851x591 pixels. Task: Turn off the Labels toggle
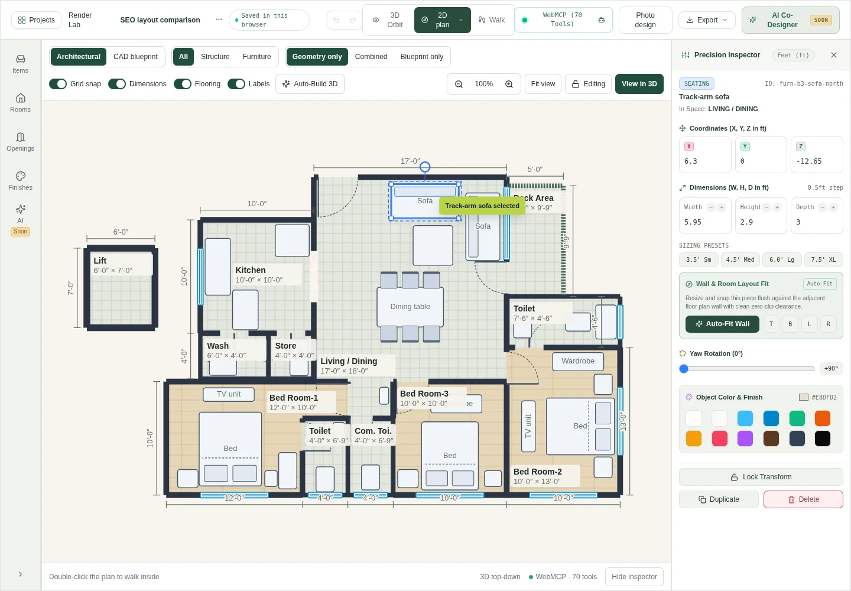[236, 84]
